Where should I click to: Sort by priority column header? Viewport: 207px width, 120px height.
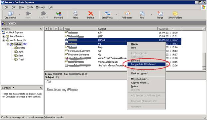(46, 29)
